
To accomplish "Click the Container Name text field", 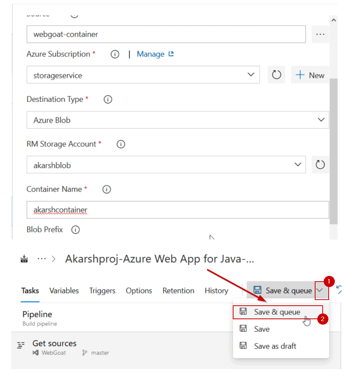I will pyautogui.click(x=177, y=210).
